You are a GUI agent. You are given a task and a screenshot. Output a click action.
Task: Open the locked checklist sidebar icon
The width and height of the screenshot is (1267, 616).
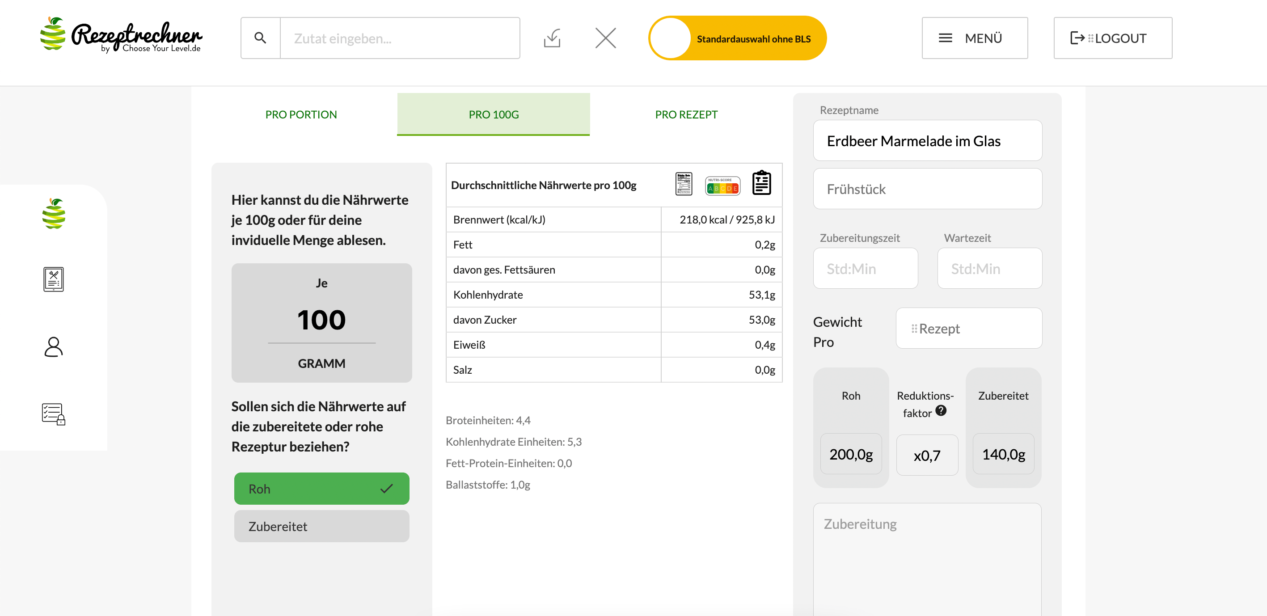coord(53,414)
